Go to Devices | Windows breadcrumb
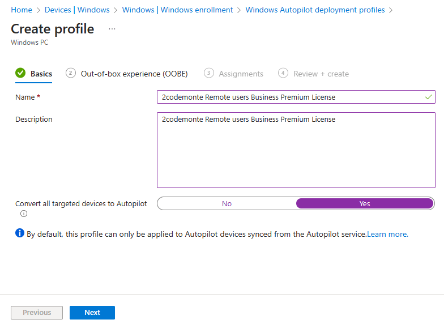Viewport: 444px width, 328px height. (77, 10)
